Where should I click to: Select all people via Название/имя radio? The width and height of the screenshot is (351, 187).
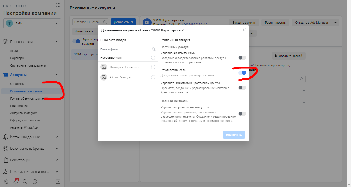coord(153,58)
